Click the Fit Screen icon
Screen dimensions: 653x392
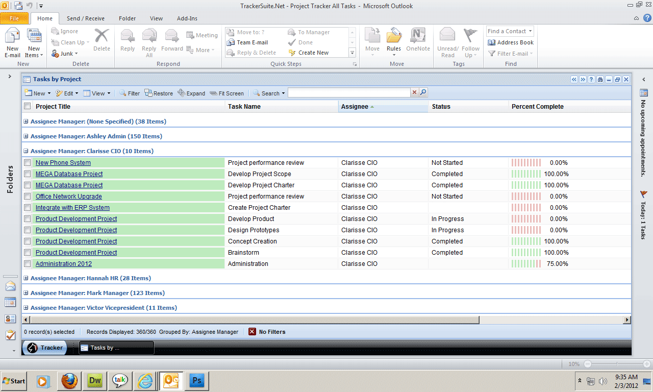tap(227, 93)
